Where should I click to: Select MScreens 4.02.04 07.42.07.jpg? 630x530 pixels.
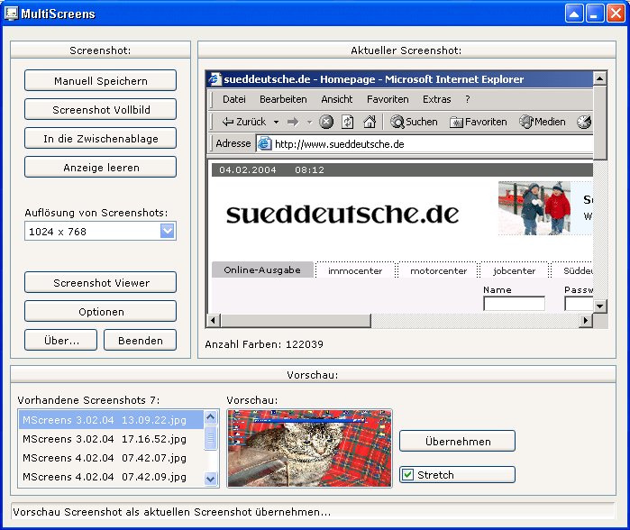click(111, 458)
